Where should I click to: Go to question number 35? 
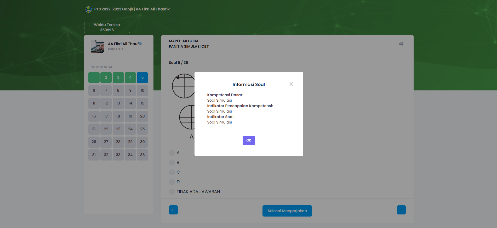coord(142,155)
